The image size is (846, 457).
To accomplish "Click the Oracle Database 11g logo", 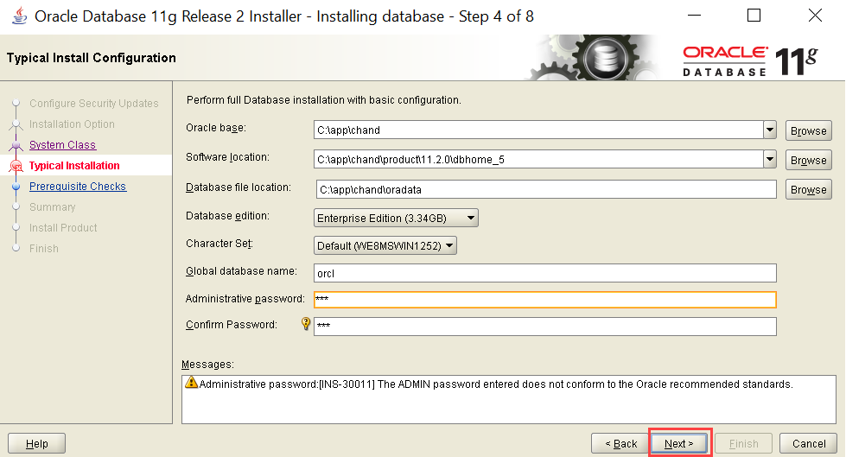I will coord(750,61).
